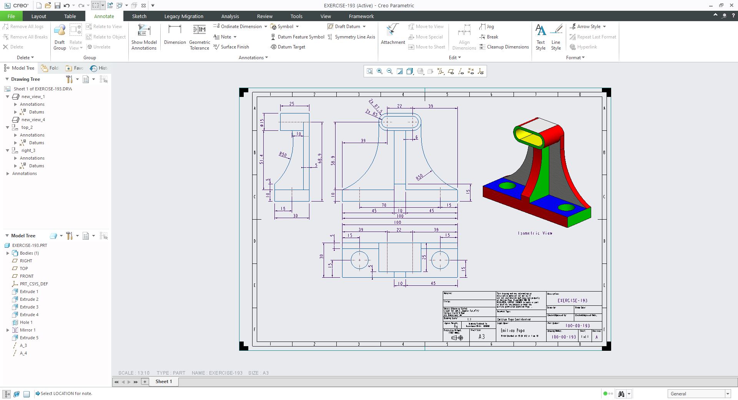
Task: Click the Jog tool
Action: [487, 27]
